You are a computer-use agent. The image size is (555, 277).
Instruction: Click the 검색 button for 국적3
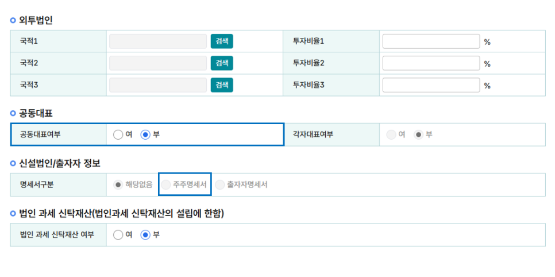coord(222,85)
